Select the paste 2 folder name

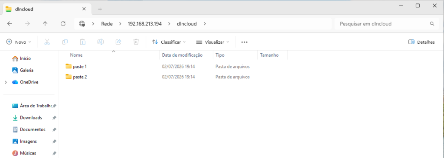point(80,77)
